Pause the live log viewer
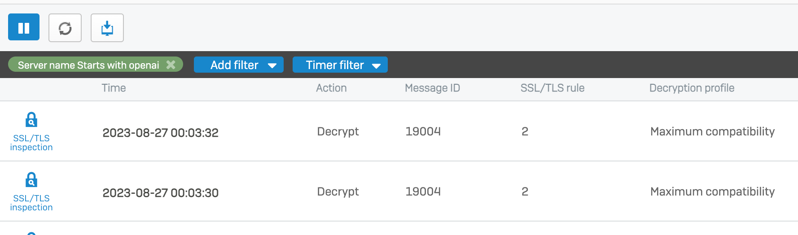The height and width of the screenshot is (235, 798). (24, 27)
